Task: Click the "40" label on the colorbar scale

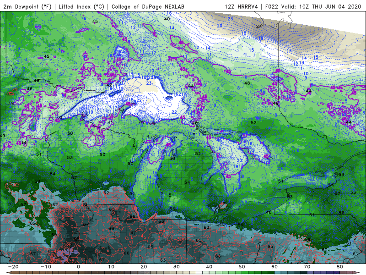Action: [x=209, y=267]
